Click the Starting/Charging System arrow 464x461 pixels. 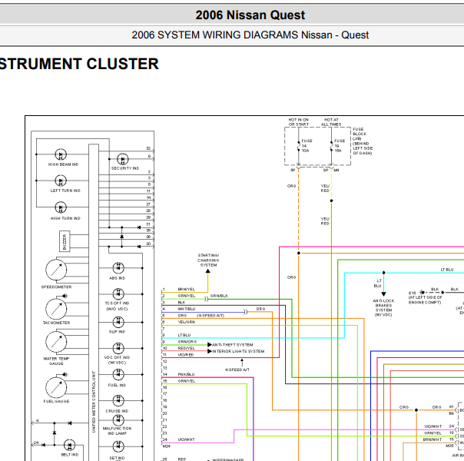click(207, 271)
